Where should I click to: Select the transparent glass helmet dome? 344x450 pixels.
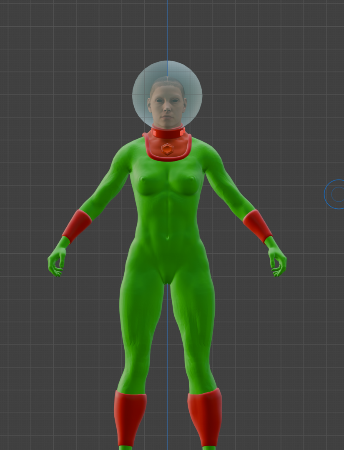coord(167,94)
